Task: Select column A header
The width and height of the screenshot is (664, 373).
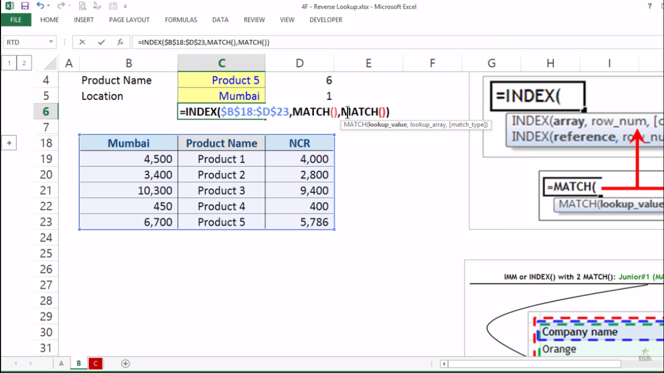Action: pyautogui.click(x=69, y=63)
